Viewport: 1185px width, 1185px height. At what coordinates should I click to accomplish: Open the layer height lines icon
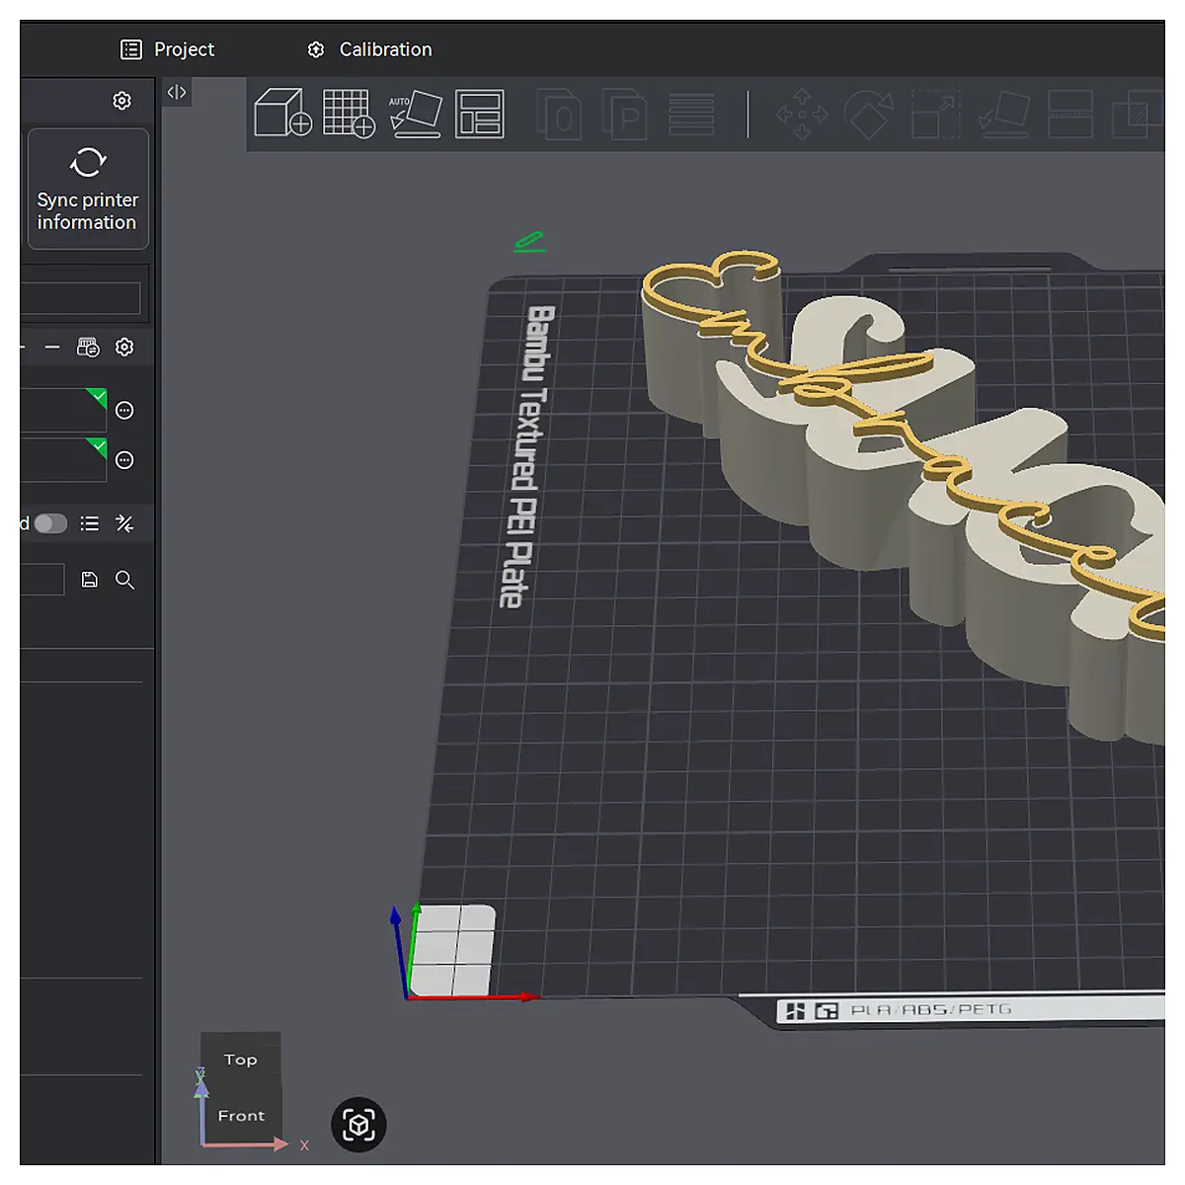[691, 114]
